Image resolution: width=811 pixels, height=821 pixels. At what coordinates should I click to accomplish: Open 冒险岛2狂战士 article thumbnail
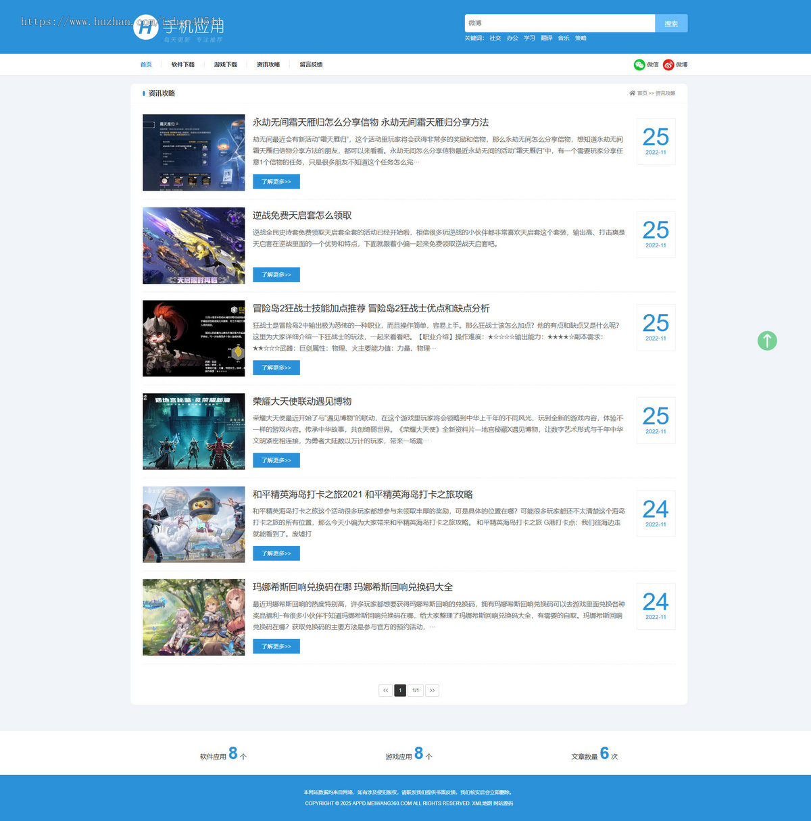[194, 339]
